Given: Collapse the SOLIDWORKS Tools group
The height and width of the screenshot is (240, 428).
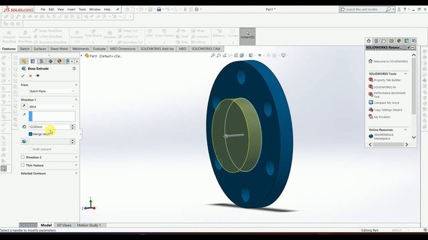Looking at the screenshot, I should point(405,74).
